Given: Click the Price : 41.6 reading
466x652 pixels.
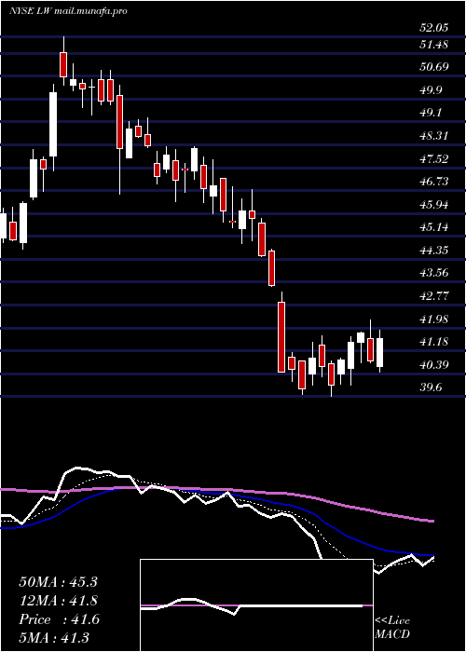Looking at the screenshot, I should [x=59, y=619].
